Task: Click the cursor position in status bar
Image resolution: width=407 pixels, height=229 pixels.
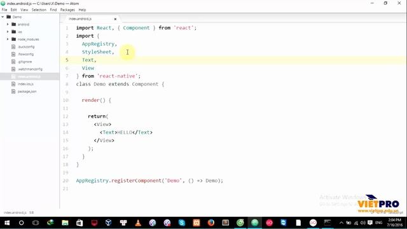Action: pos(31,212)
